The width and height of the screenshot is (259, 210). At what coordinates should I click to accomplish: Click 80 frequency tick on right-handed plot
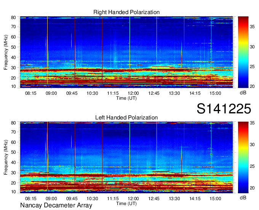pyautogui.click(x=13, y=17)
